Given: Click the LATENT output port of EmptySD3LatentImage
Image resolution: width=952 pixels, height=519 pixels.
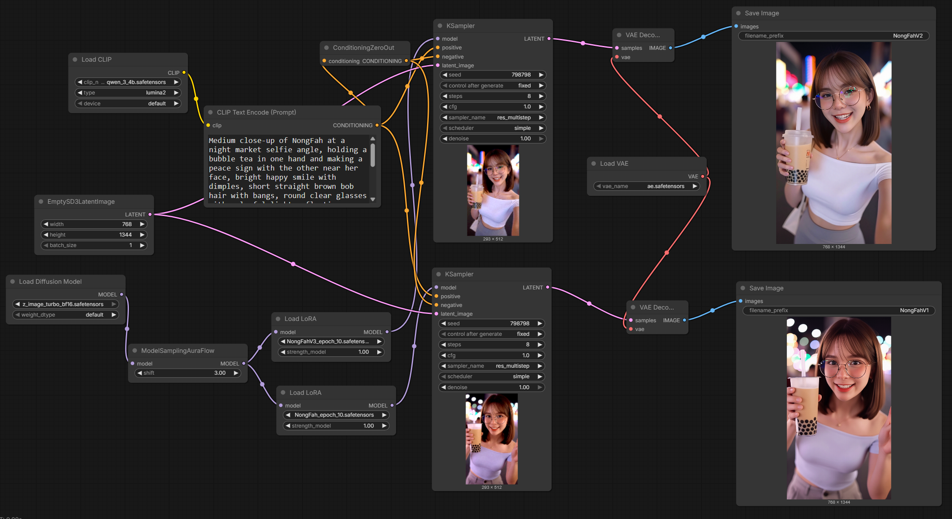Looking at the screenshot, I should (x=150, y=214).
